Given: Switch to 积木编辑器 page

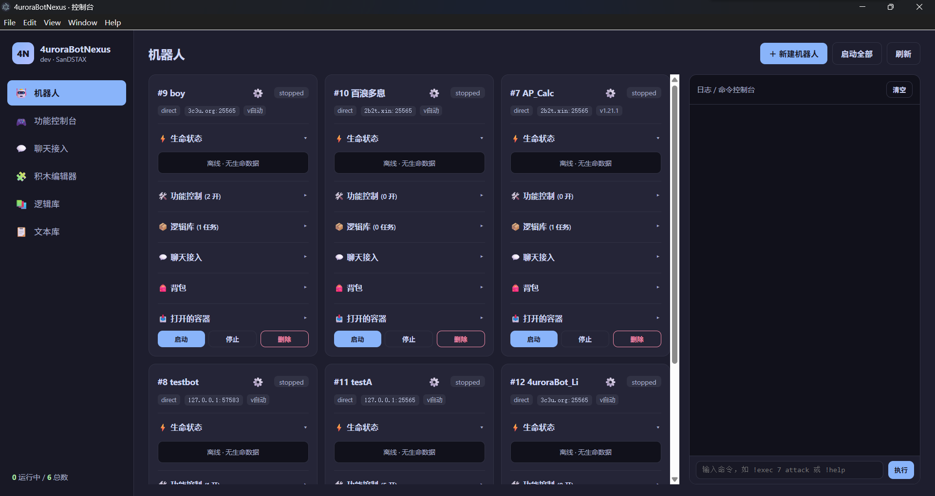Looking at the screenshot, I should [x=67, y=176].
